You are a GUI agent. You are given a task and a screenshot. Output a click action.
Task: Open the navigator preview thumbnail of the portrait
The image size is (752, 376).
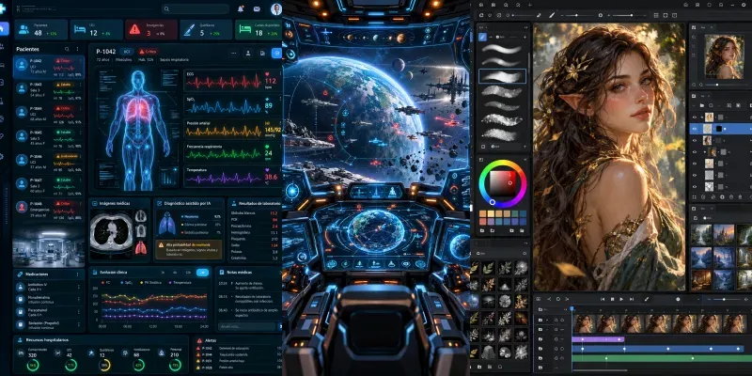(724, 56)
